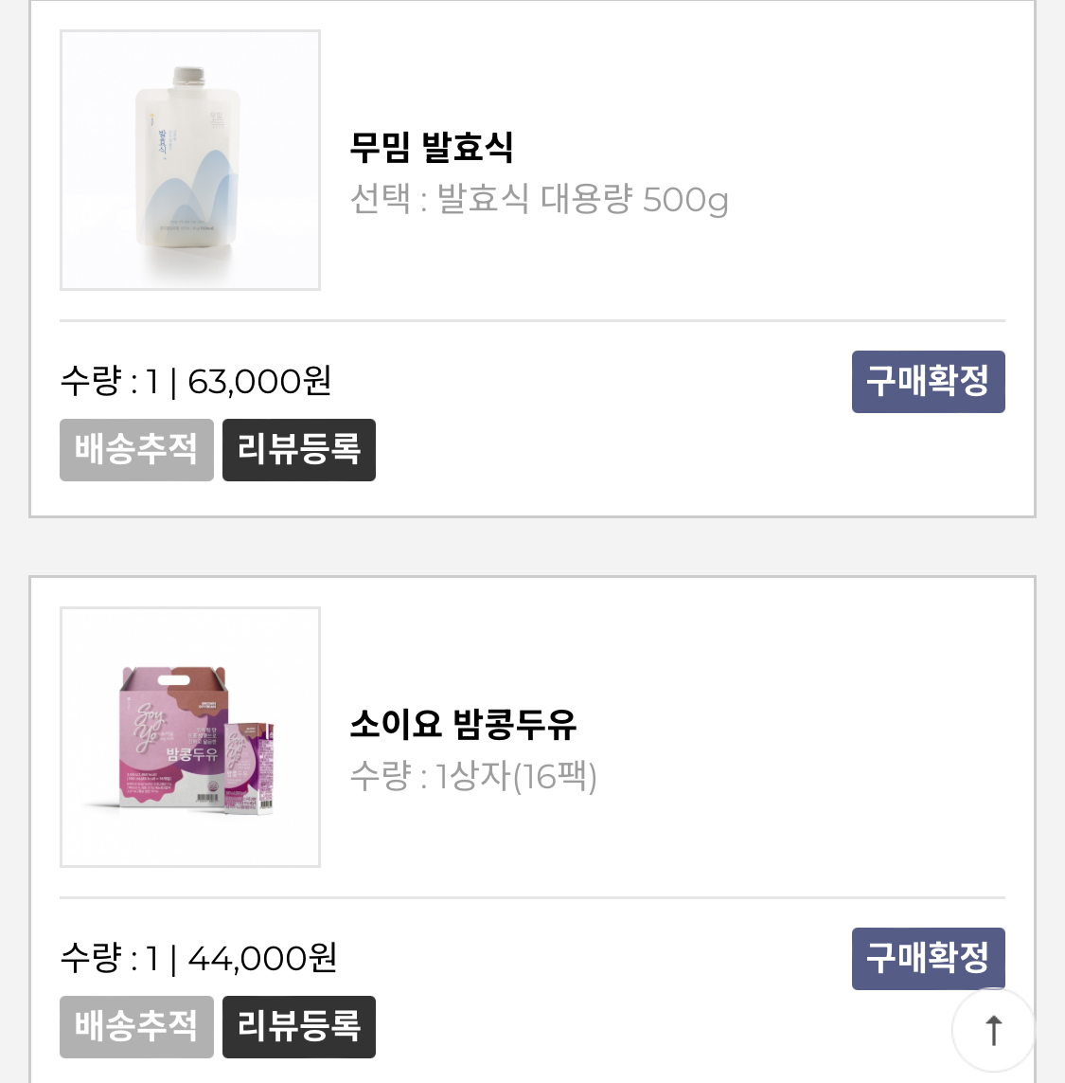Click 수량 : 1 label beside 44,000원
This screenshot has width=1065, height=1083.
point(110,959)
